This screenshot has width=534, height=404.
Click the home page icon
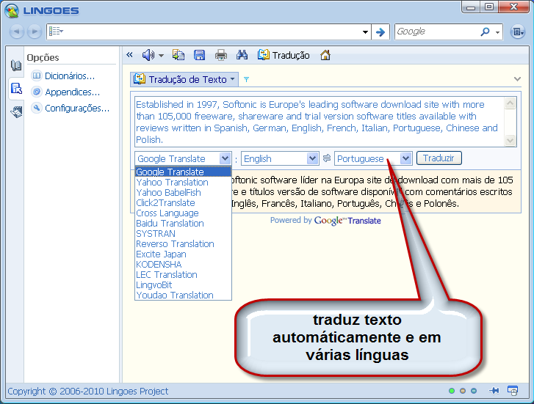[x=325, y=55]
